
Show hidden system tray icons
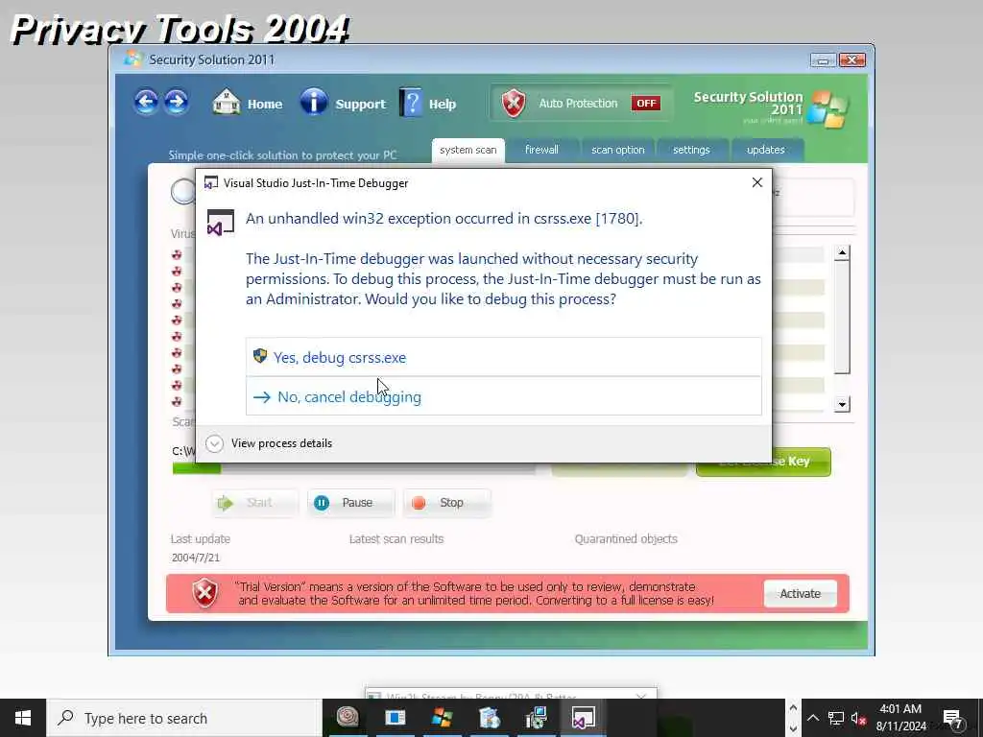812,718
